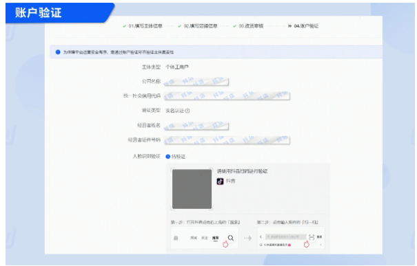The image size is (417, 266).
Task: Click the back chevron beside the search bar
Action: click(261, 237)
